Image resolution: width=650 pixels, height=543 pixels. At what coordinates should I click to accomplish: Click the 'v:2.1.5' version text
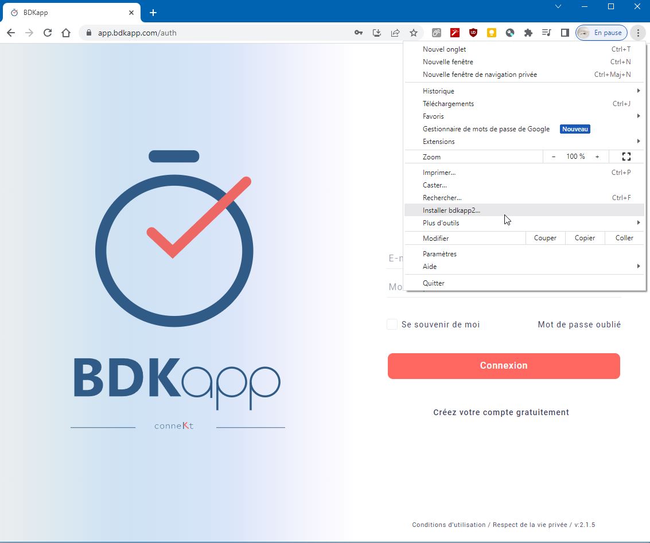[585, 525]
